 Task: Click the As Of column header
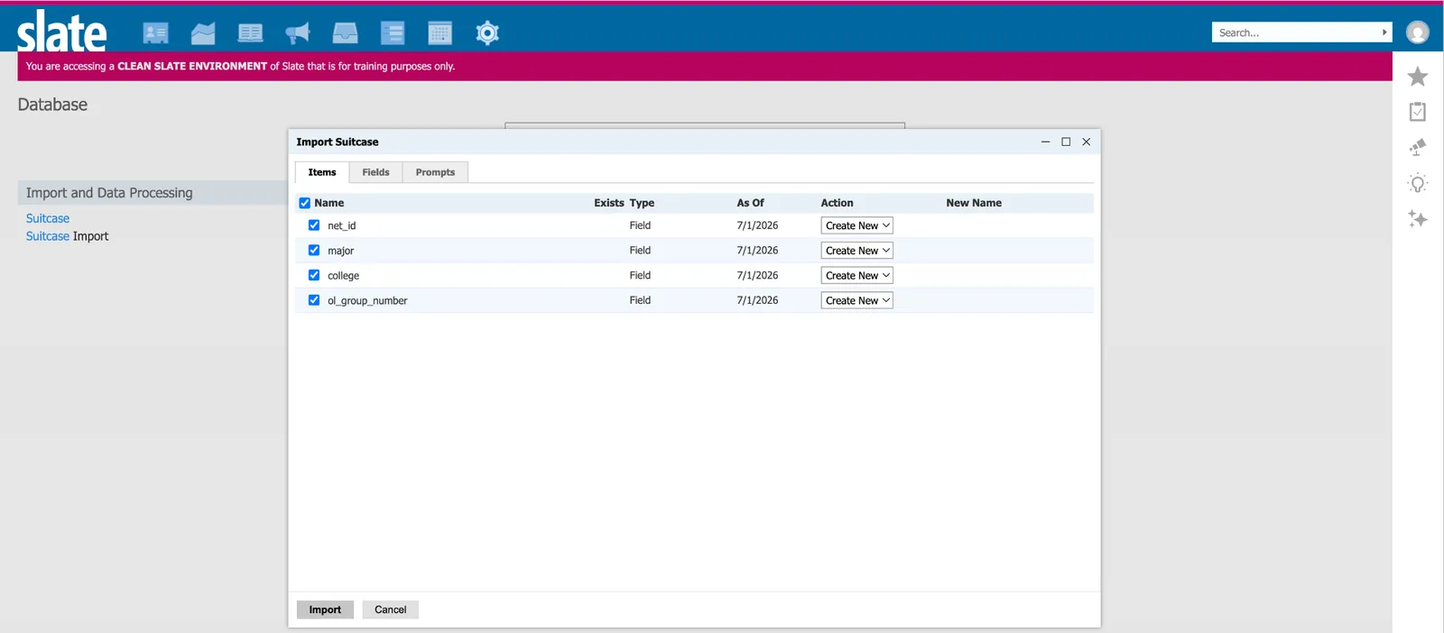click(750, 203)
